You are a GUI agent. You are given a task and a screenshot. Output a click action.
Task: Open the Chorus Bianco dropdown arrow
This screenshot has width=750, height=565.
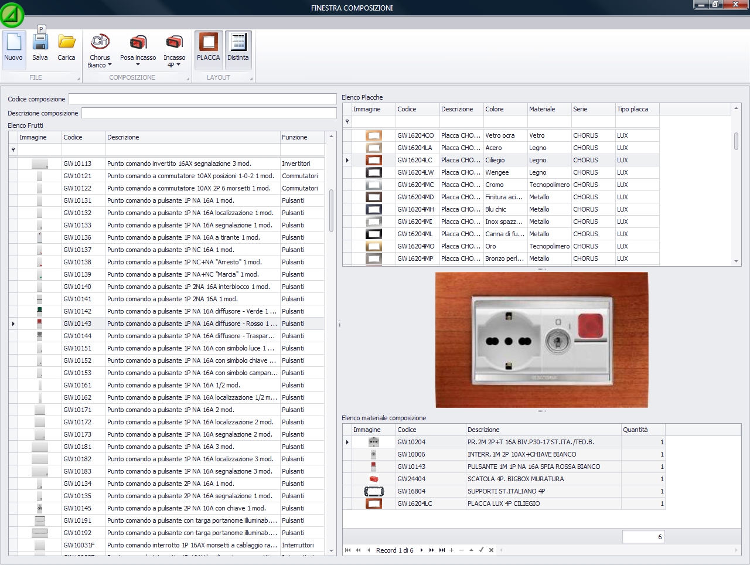coord(110,65)
